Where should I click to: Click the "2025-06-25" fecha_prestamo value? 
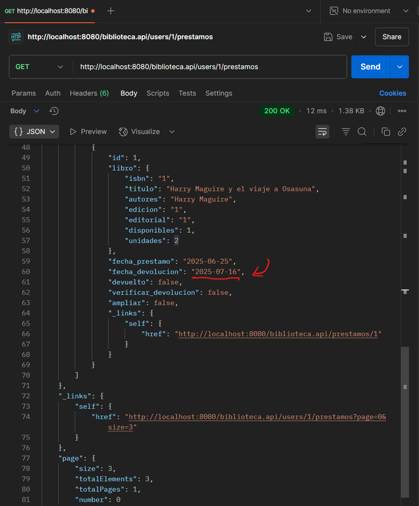[x=208, y=262]
